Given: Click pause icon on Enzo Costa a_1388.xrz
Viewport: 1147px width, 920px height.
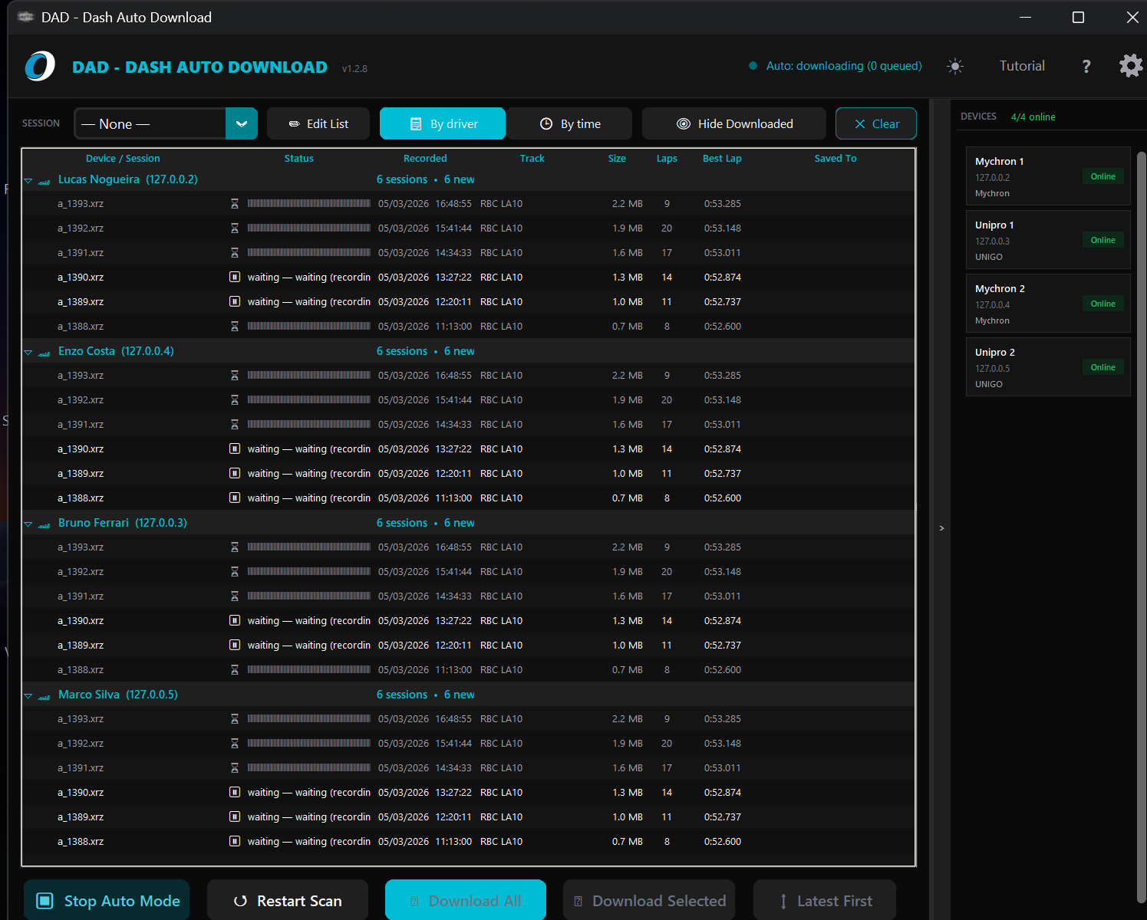Looking at the screenshot, I should pyautogui.click(x=235, y=498).
